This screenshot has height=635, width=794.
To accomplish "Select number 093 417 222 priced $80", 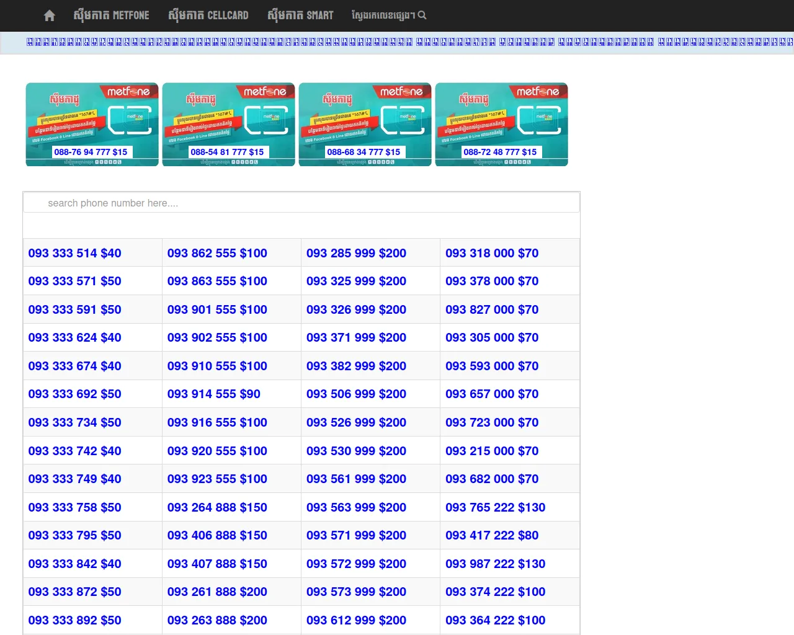I will [492, 535].
